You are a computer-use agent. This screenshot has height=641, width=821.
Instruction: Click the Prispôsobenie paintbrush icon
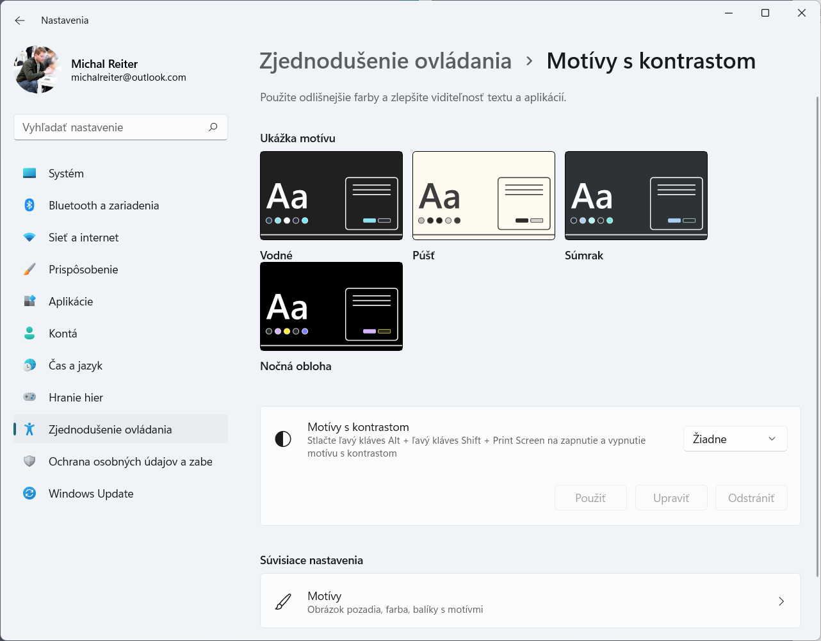(x=29, y=270)
